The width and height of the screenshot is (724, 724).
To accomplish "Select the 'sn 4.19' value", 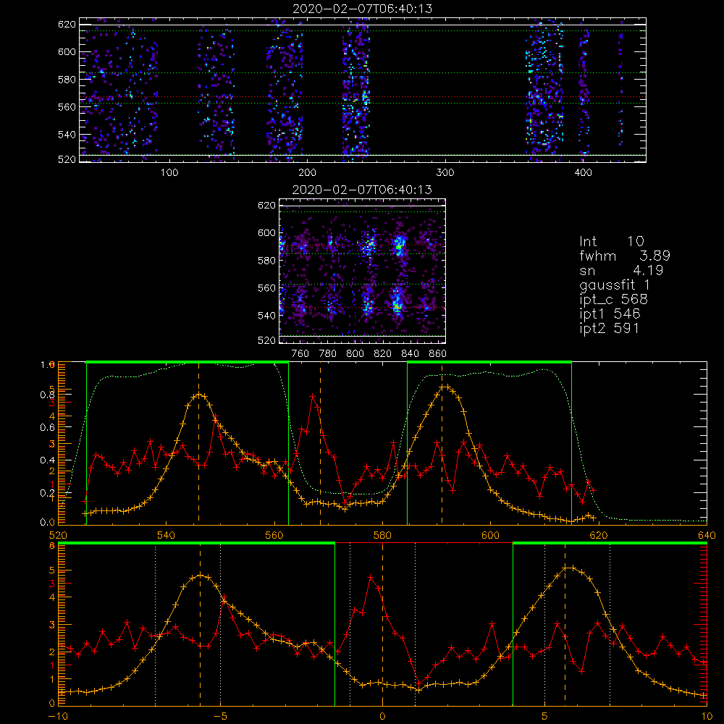I will click(x=621, y=270).
